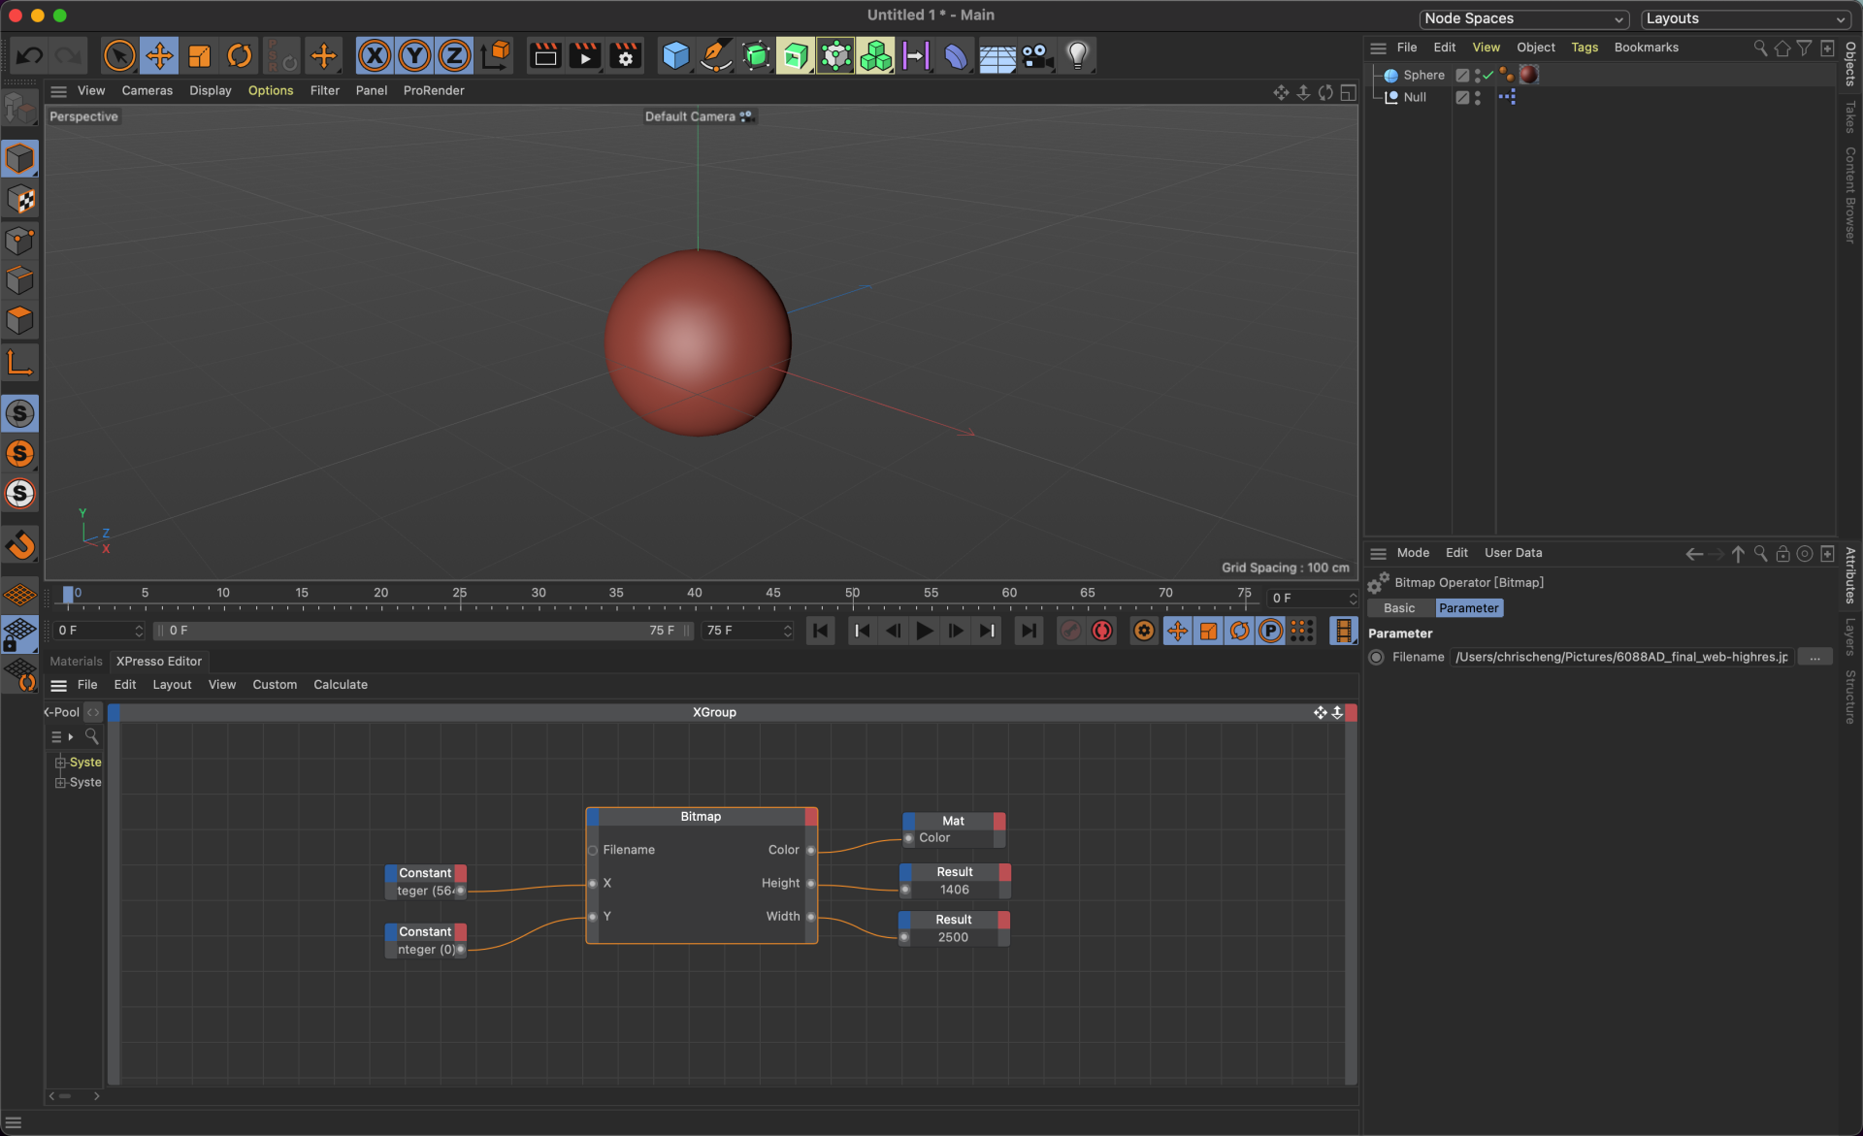Open the viewport Display menu

pos(211,90)
